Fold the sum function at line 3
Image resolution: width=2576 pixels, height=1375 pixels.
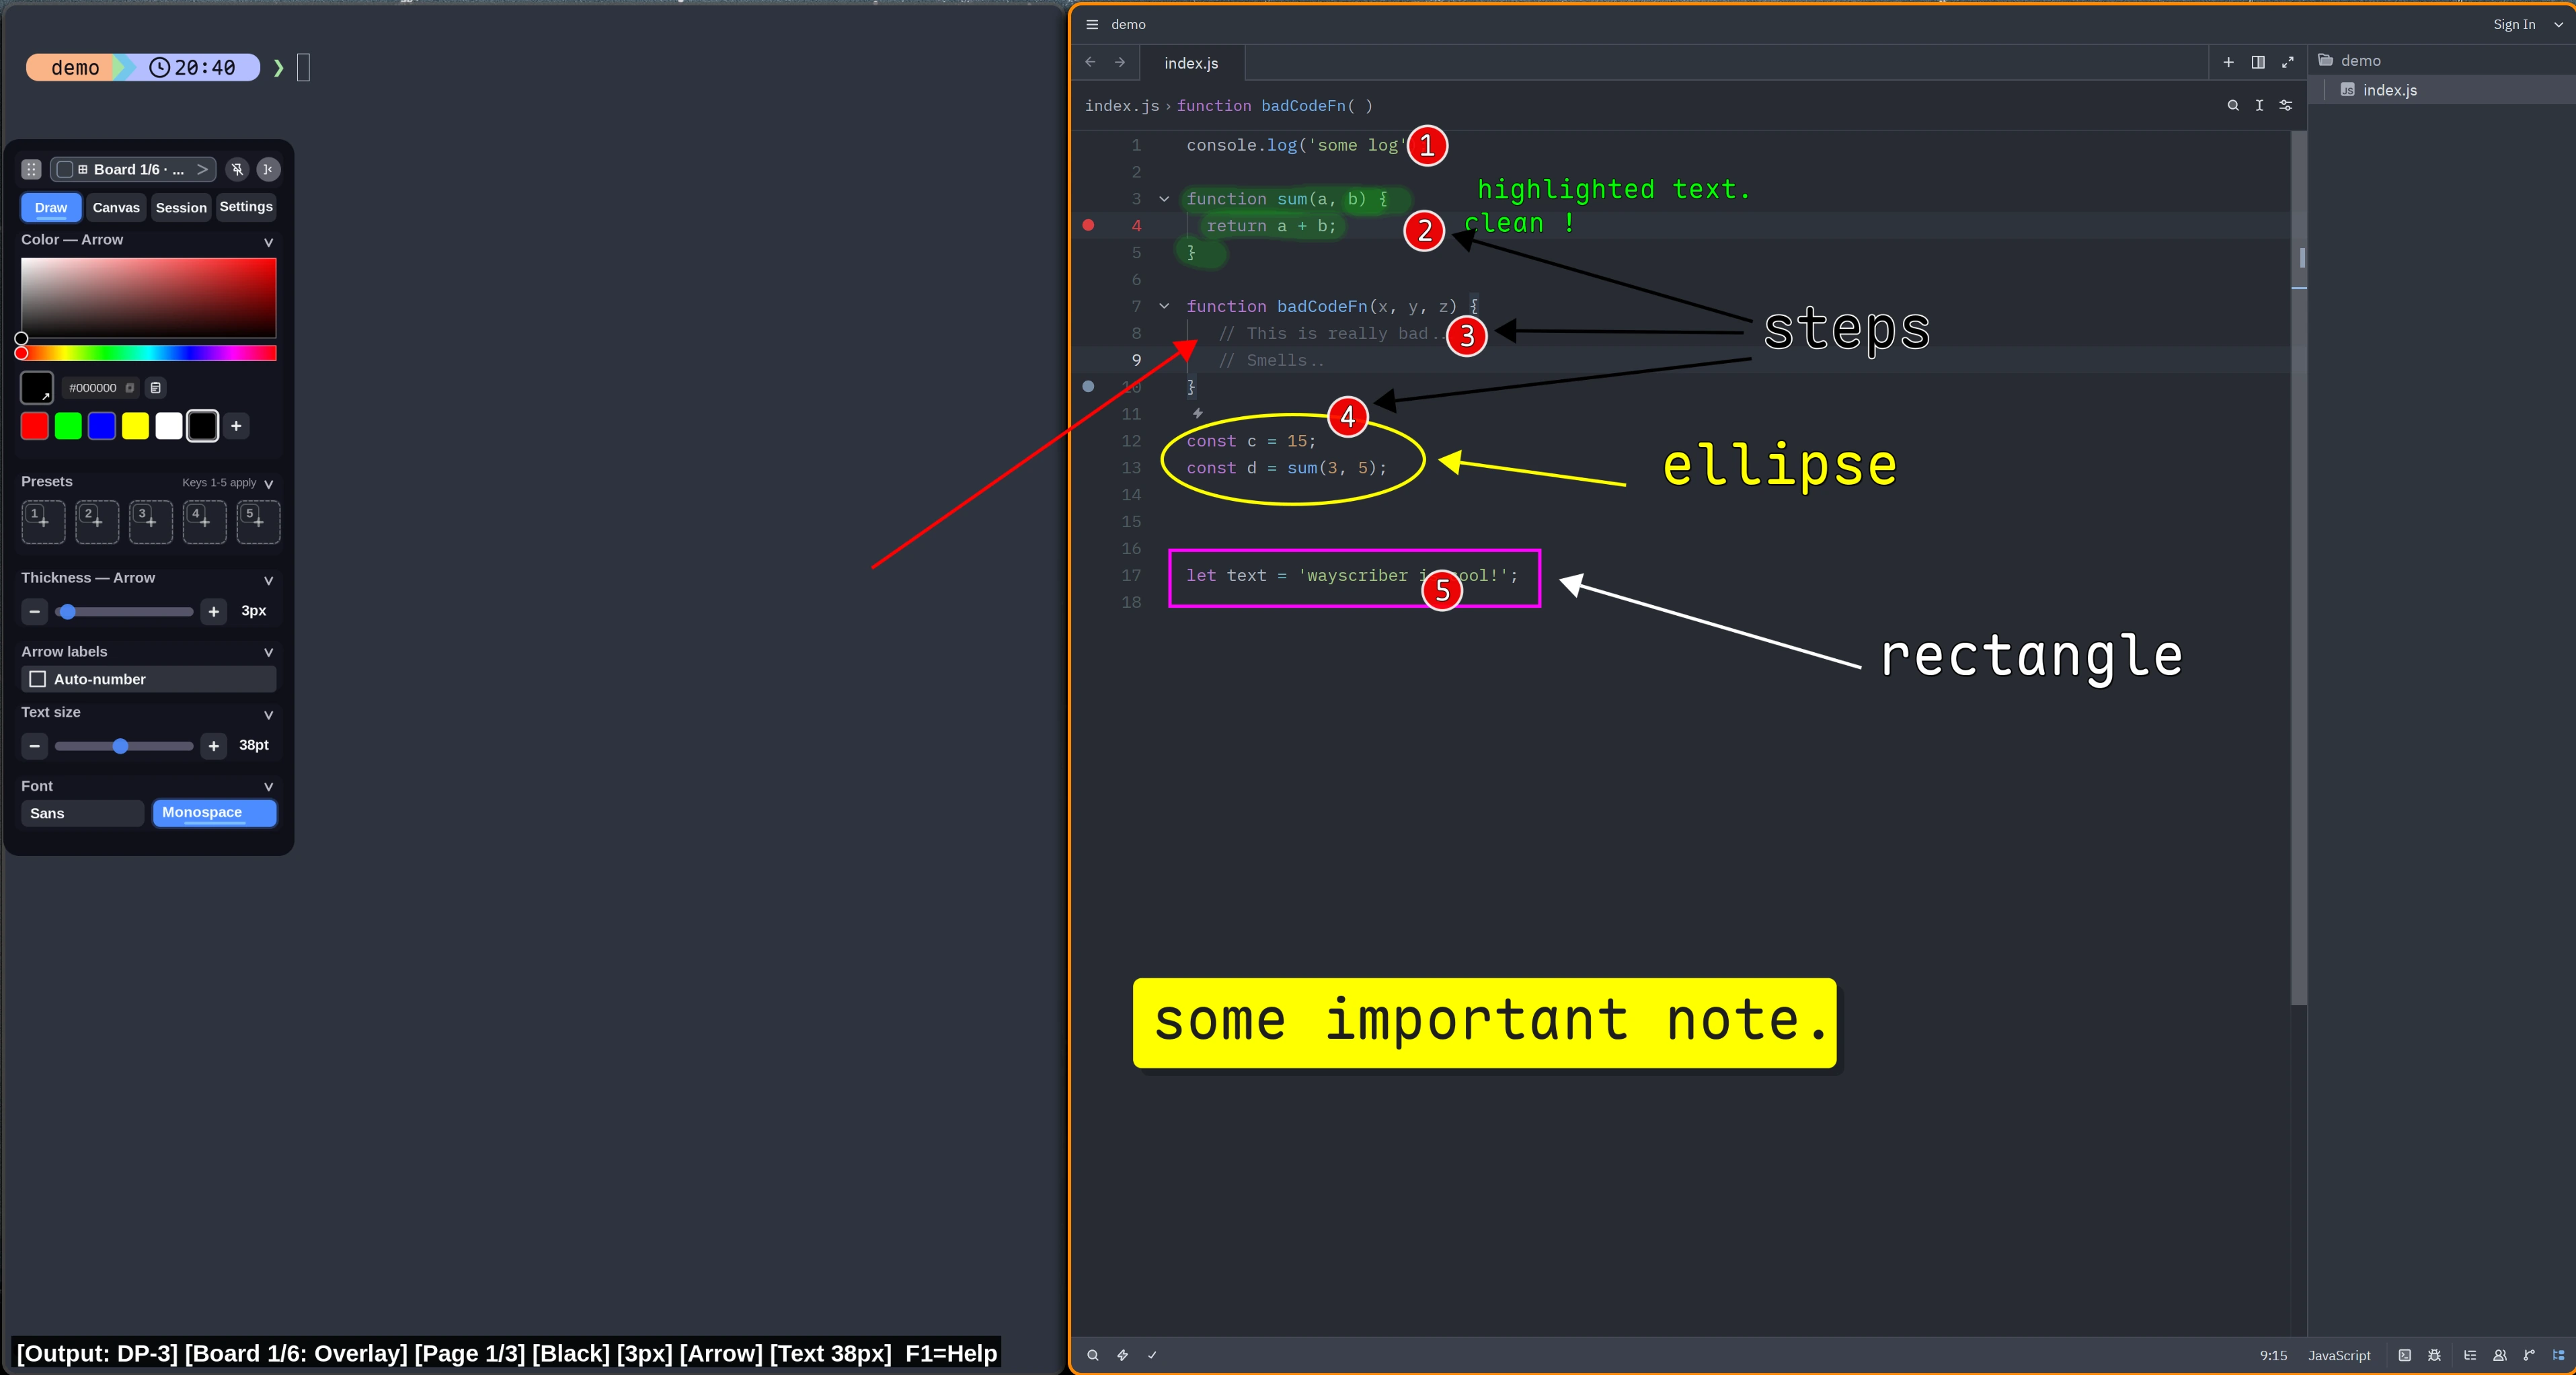tap(1164, 199)
